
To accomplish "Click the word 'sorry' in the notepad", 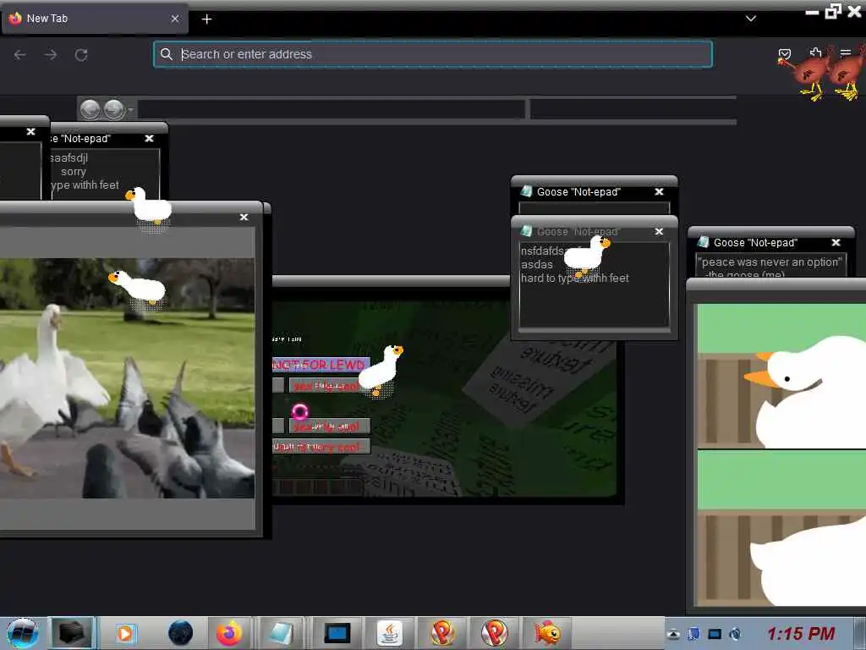I will (x=74, y=171).
